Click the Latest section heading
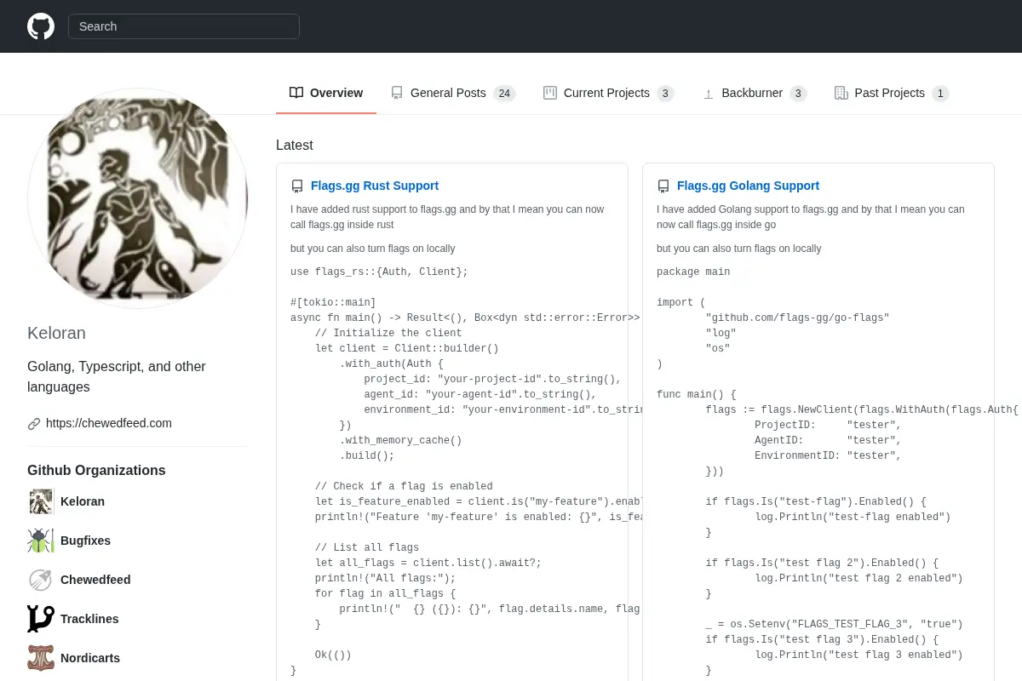1022x681 pixels. pos(295,145)
